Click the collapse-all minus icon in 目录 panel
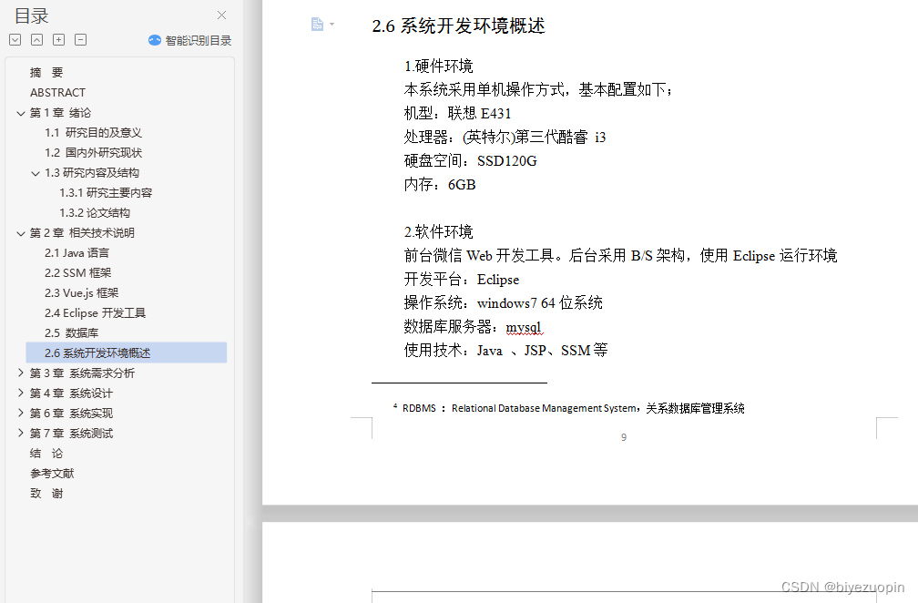918x603 pixels. coord(80,39)
